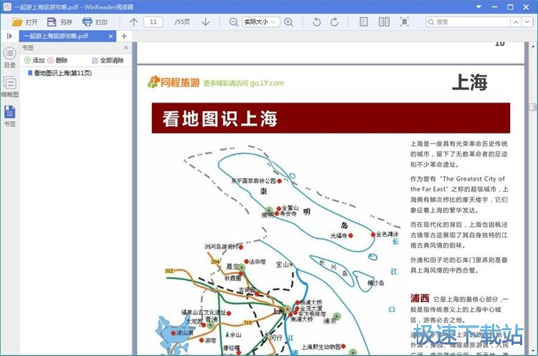Click Clear All bookmarks button

[108, 60]
